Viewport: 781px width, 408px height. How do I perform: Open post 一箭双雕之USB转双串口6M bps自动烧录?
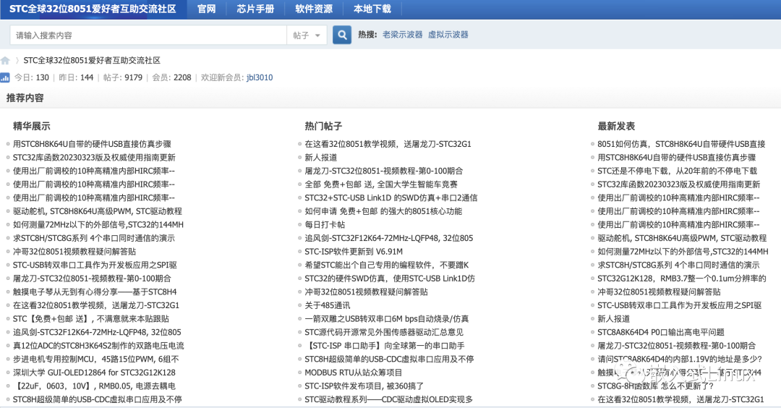[387, 319]
